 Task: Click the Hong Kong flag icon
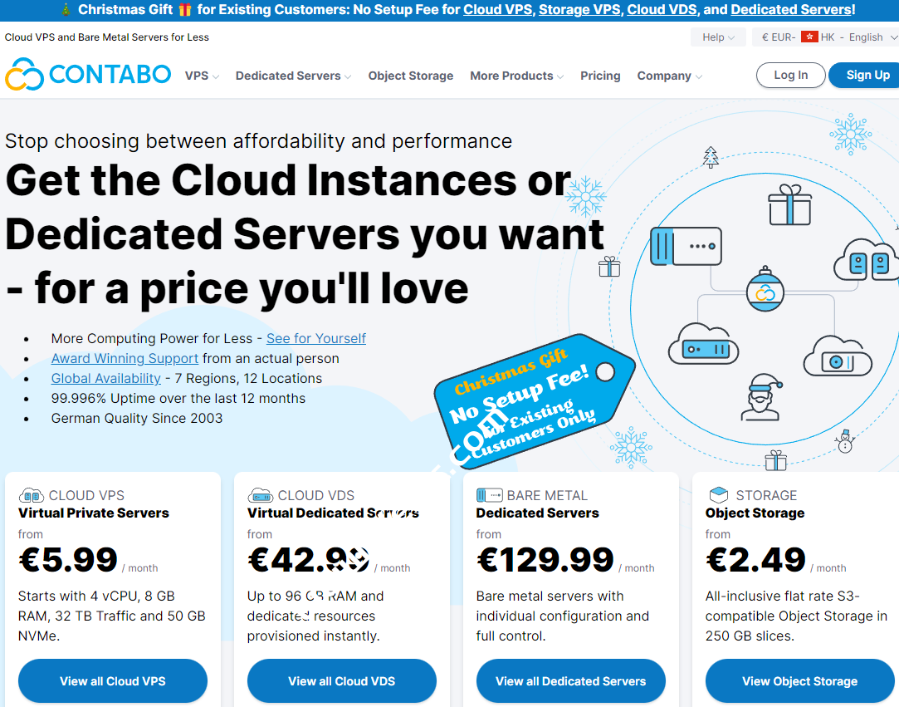tap(809, 37)
